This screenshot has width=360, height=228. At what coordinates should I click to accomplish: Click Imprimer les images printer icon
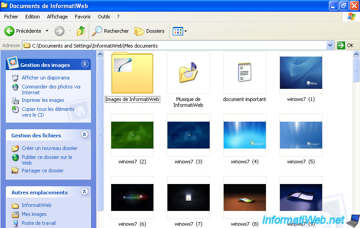pyautogui.click(x=15, y=100)
